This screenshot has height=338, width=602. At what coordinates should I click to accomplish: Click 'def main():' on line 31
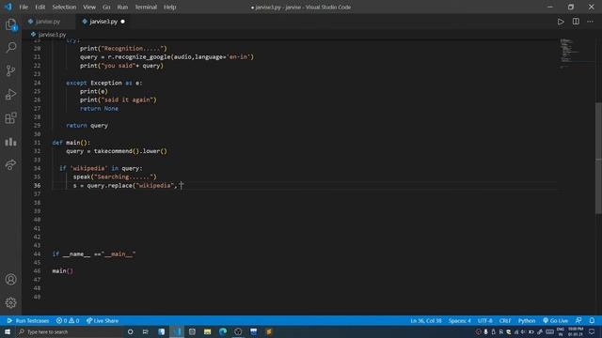coord(71,143)
